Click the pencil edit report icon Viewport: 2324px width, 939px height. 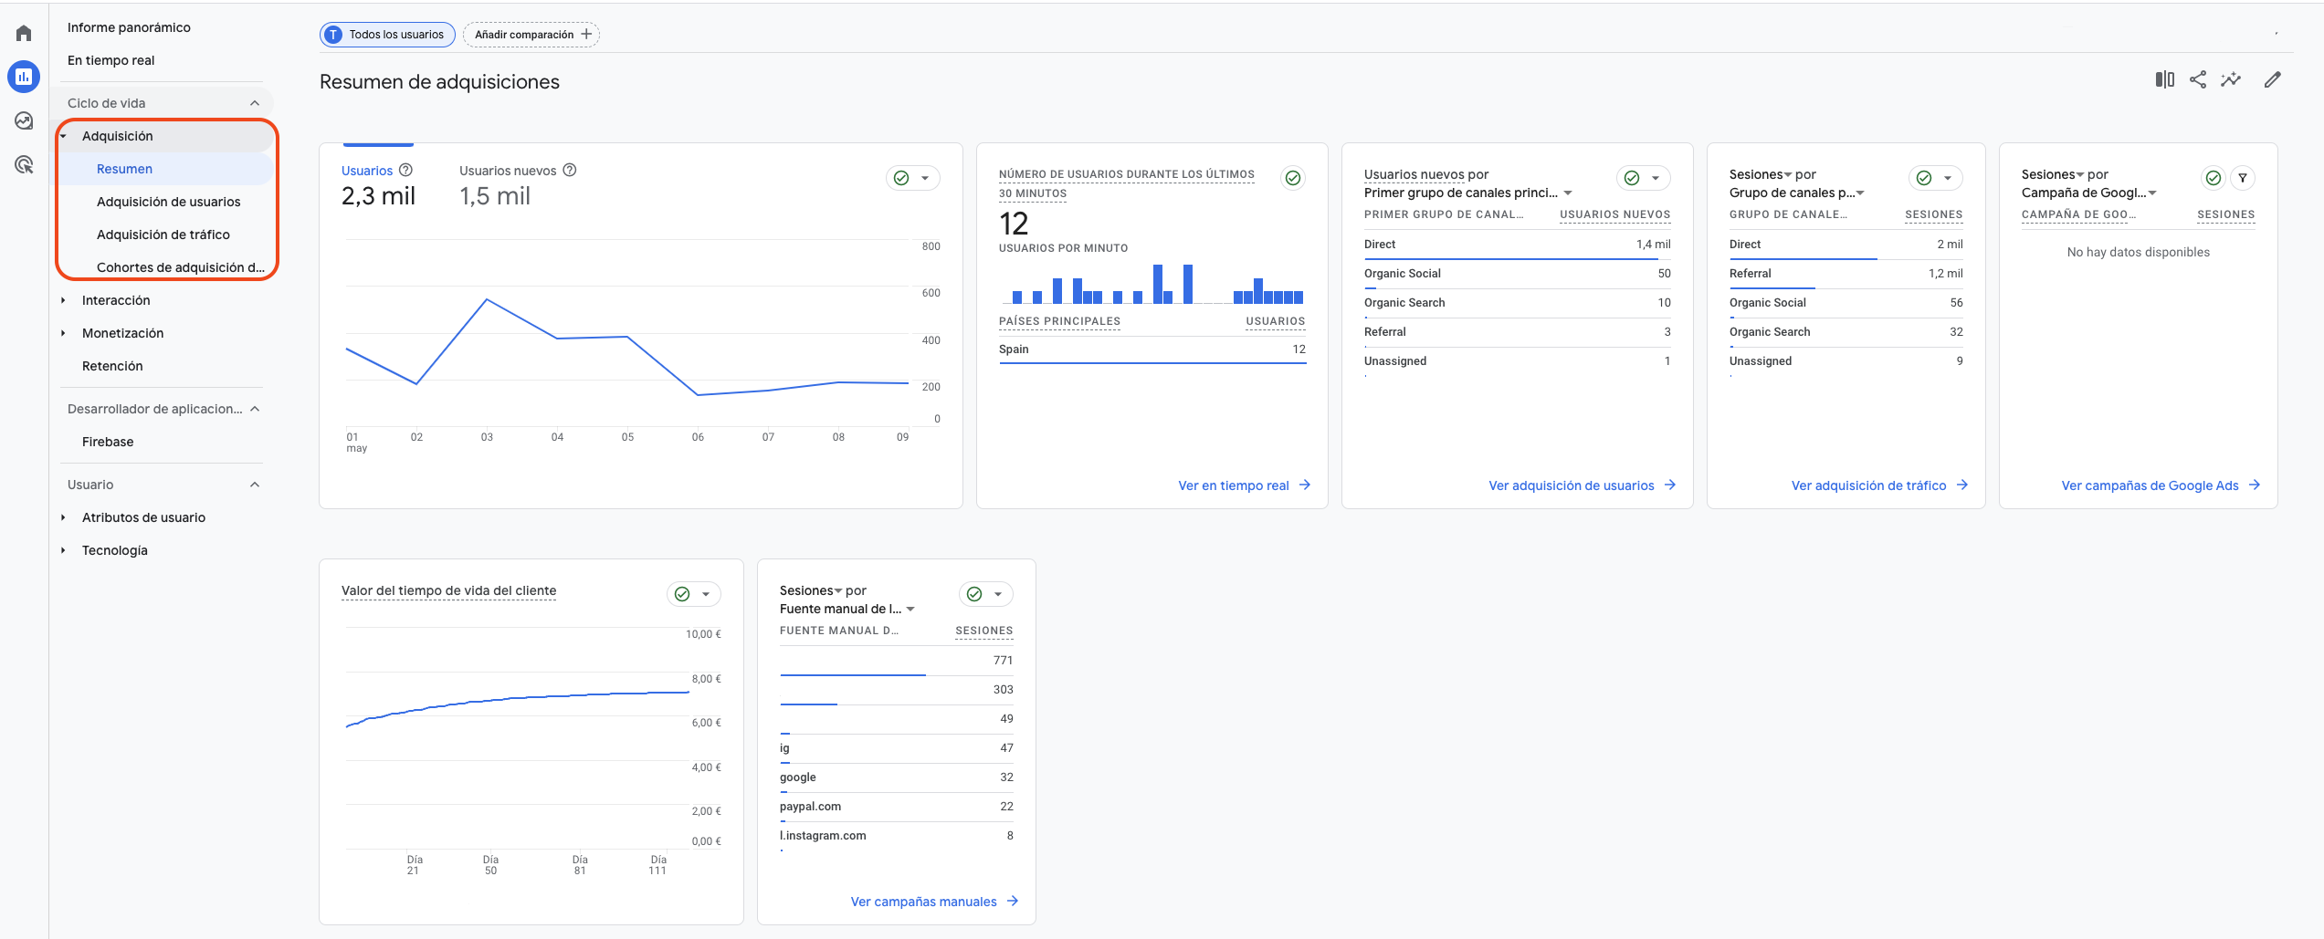pos(2273,80)
